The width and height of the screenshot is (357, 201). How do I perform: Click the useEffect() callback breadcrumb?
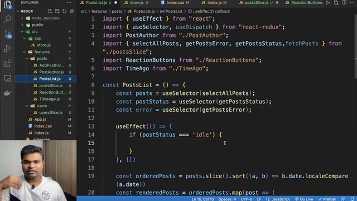coord(211,11)
